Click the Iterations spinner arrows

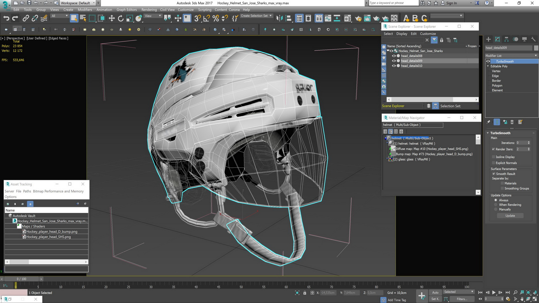[x=529, y=143]
